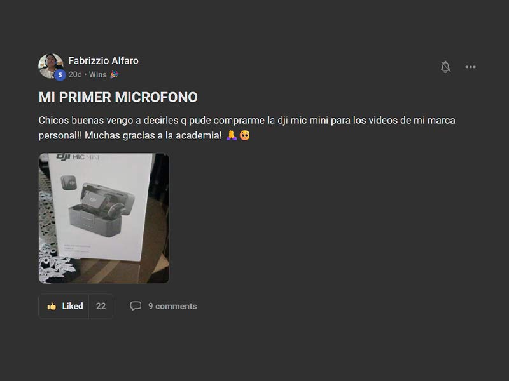The width and height of the screenshot is (509, 381).
Task: Click the party popper emoji beside Wins
Action: point(114,74)
